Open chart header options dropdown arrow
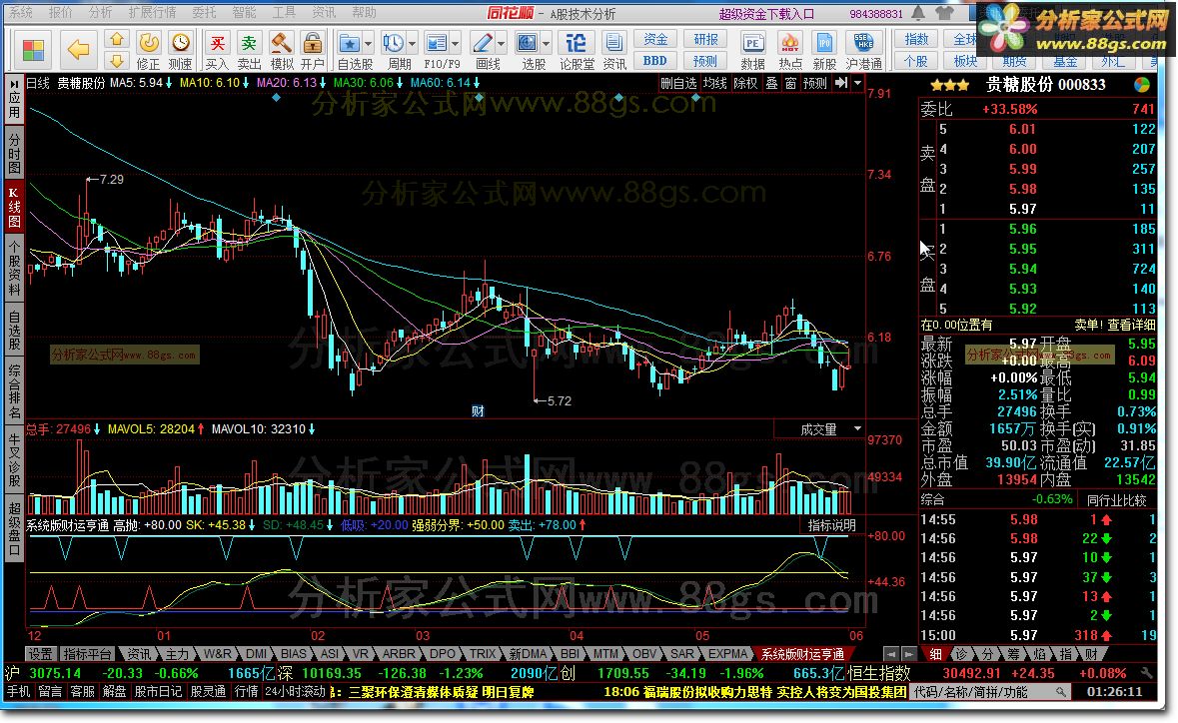 click(858, 83)
